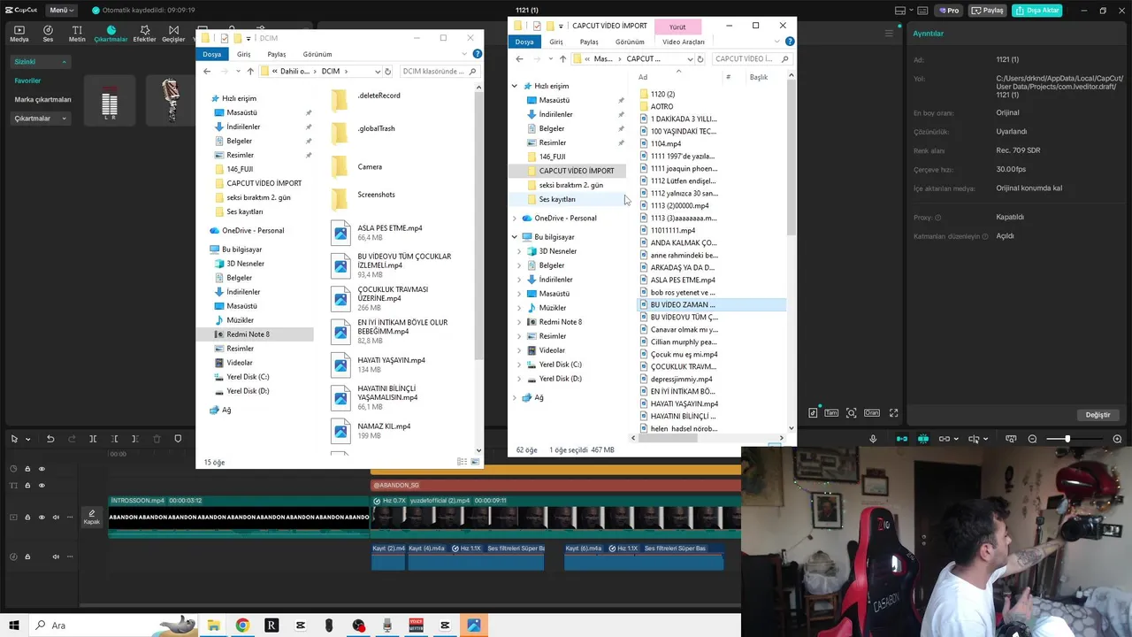This screenshot has width=1132, height=637.
Task: Open Chrome from the taskbar
Action: coord(242,625)
